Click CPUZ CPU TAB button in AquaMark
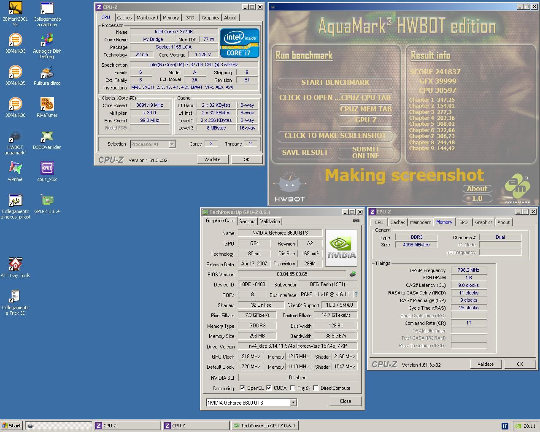The height and width of the screenshot is (432, 540). [366, 97]
